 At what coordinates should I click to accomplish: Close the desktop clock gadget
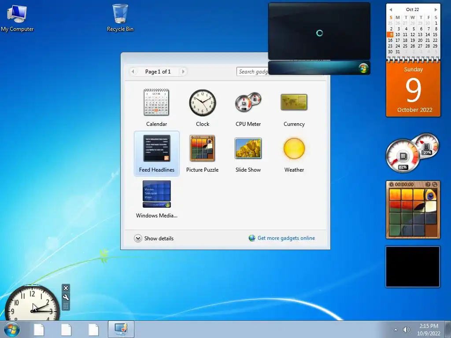[x=66, y=288]
